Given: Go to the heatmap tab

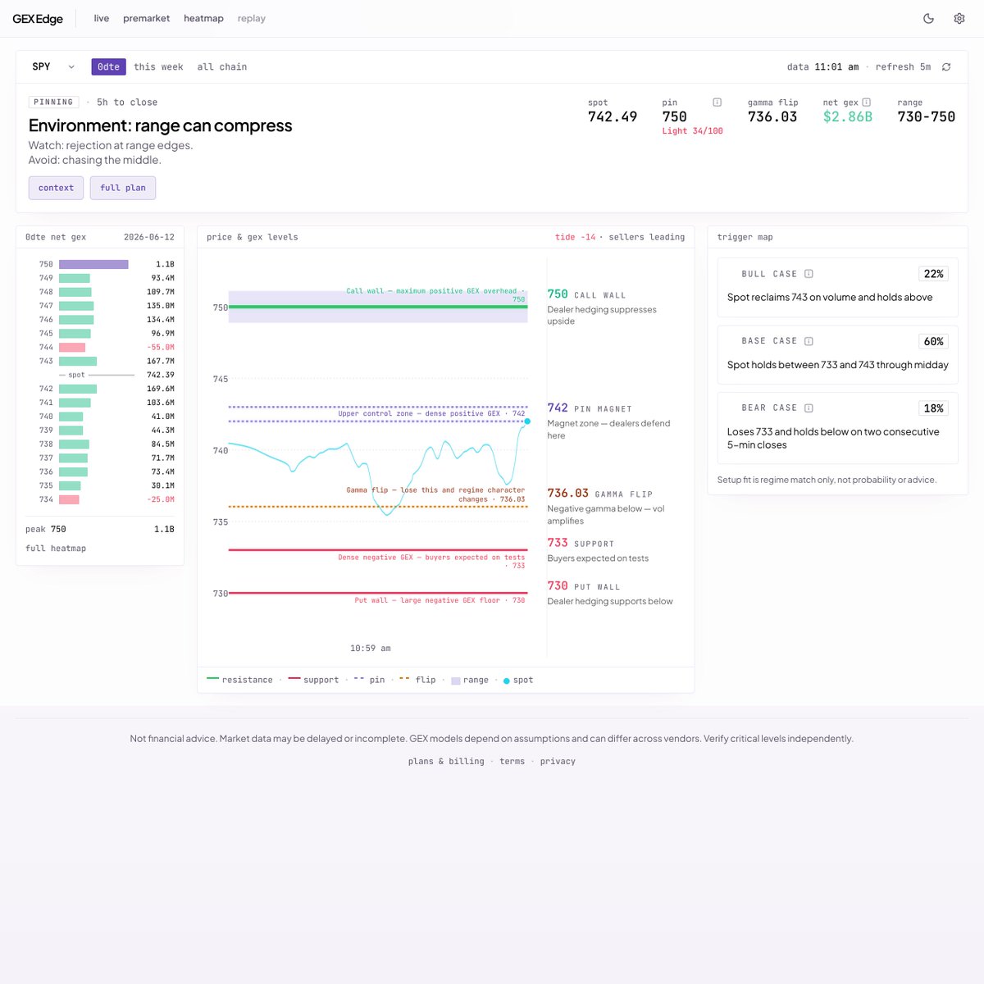Looking at the screenshot, I should coord(203,18).
